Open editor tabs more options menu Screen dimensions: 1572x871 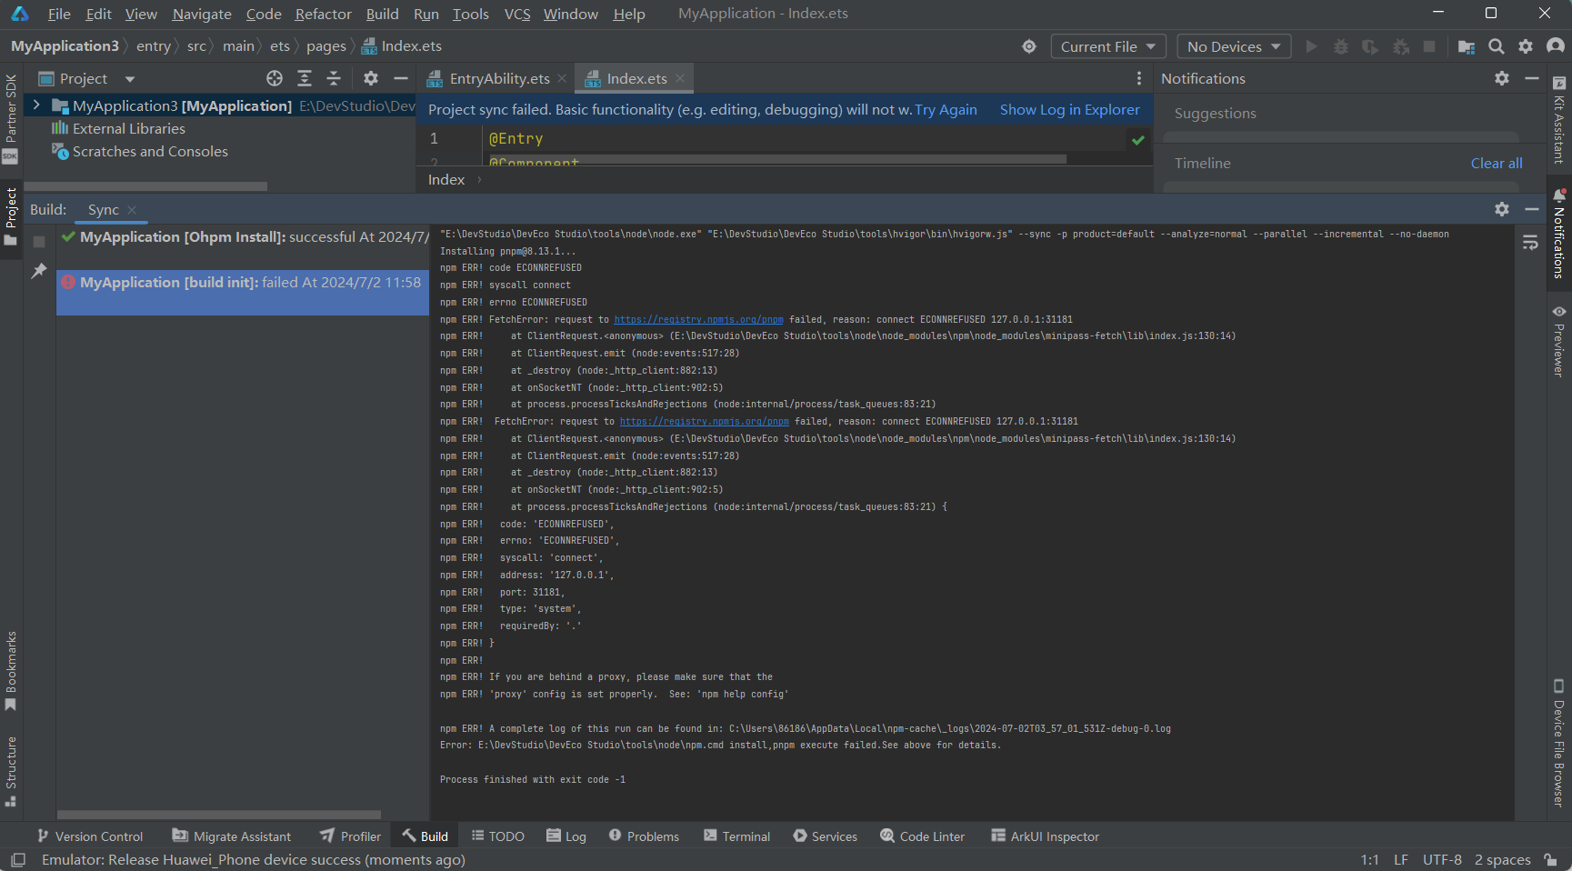tap(1138, 79)
